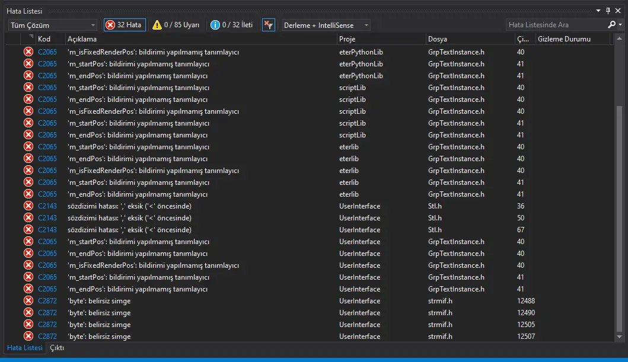Select the Hata Listesi bottom tab
The height and width of the screenshot is (362, 628).
coord(24,348)
